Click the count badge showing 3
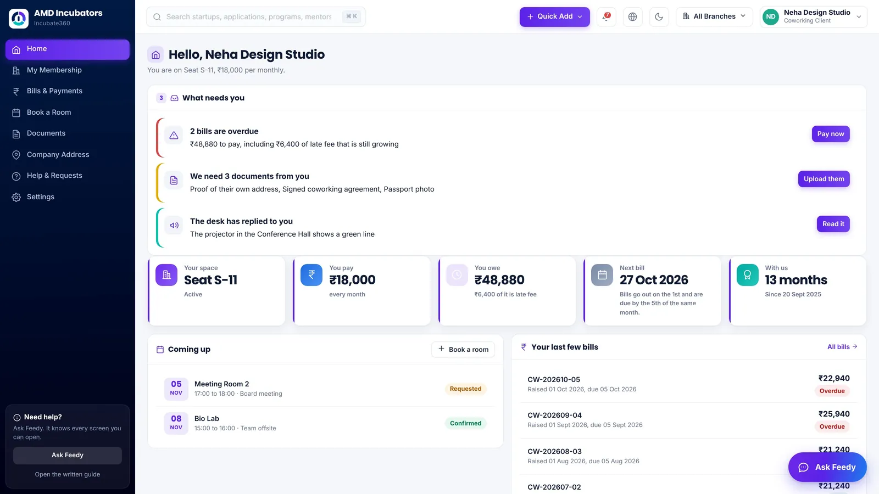The width and height of the screenshot is (879, 494). pos(161,98)
